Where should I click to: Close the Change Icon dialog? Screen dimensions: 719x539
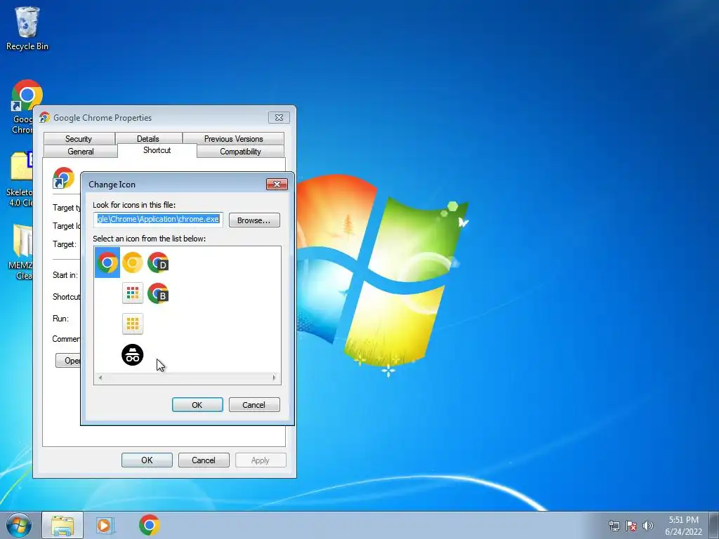(277, 185)
